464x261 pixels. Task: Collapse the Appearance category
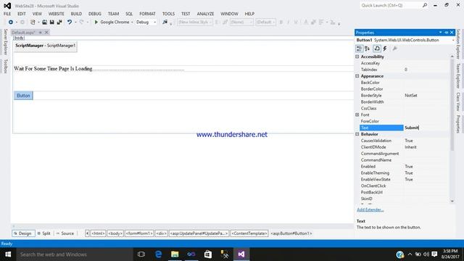pyautogui.click(x=357, y=76)
